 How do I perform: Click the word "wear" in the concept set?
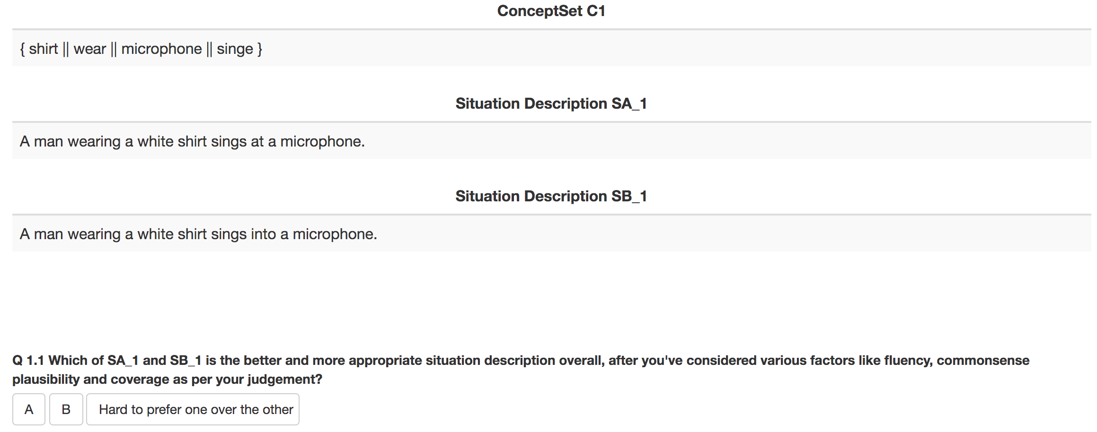pos(90,49)
